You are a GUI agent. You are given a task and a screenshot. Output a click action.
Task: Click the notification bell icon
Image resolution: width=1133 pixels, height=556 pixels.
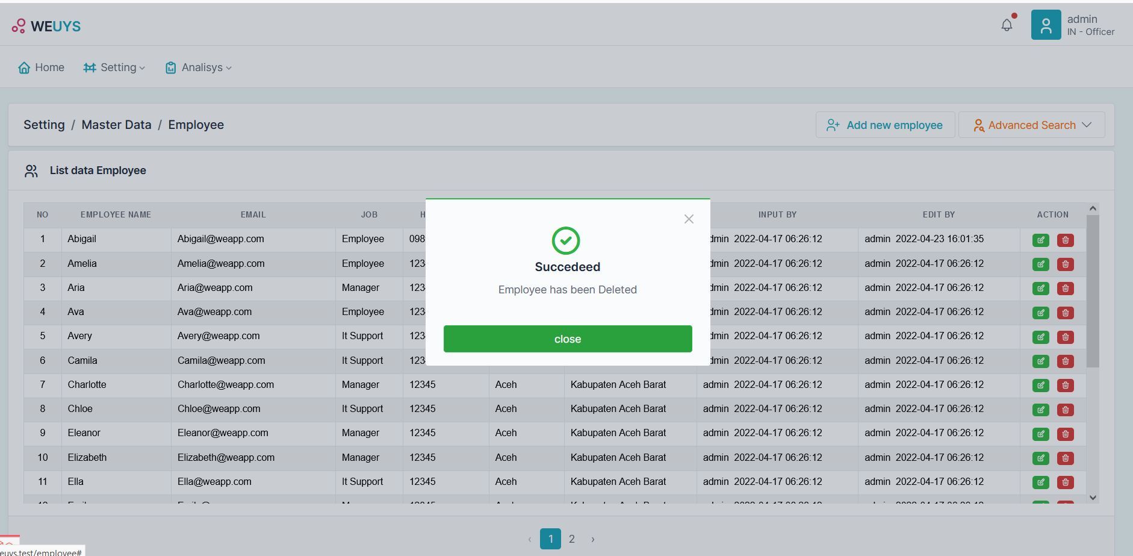click(1007, 25)
